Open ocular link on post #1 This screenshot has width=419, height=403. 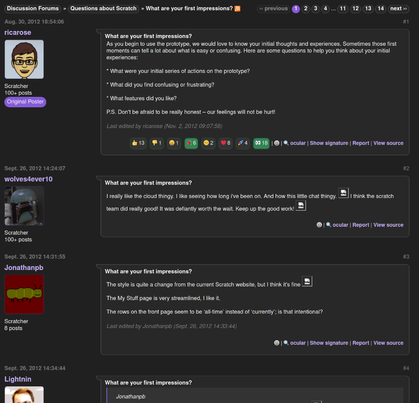(298, 143)
